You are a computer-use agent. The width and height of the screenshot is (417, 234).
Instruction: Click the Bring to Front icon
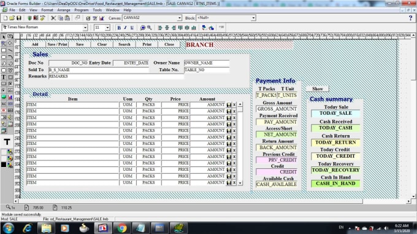point(204,28)
